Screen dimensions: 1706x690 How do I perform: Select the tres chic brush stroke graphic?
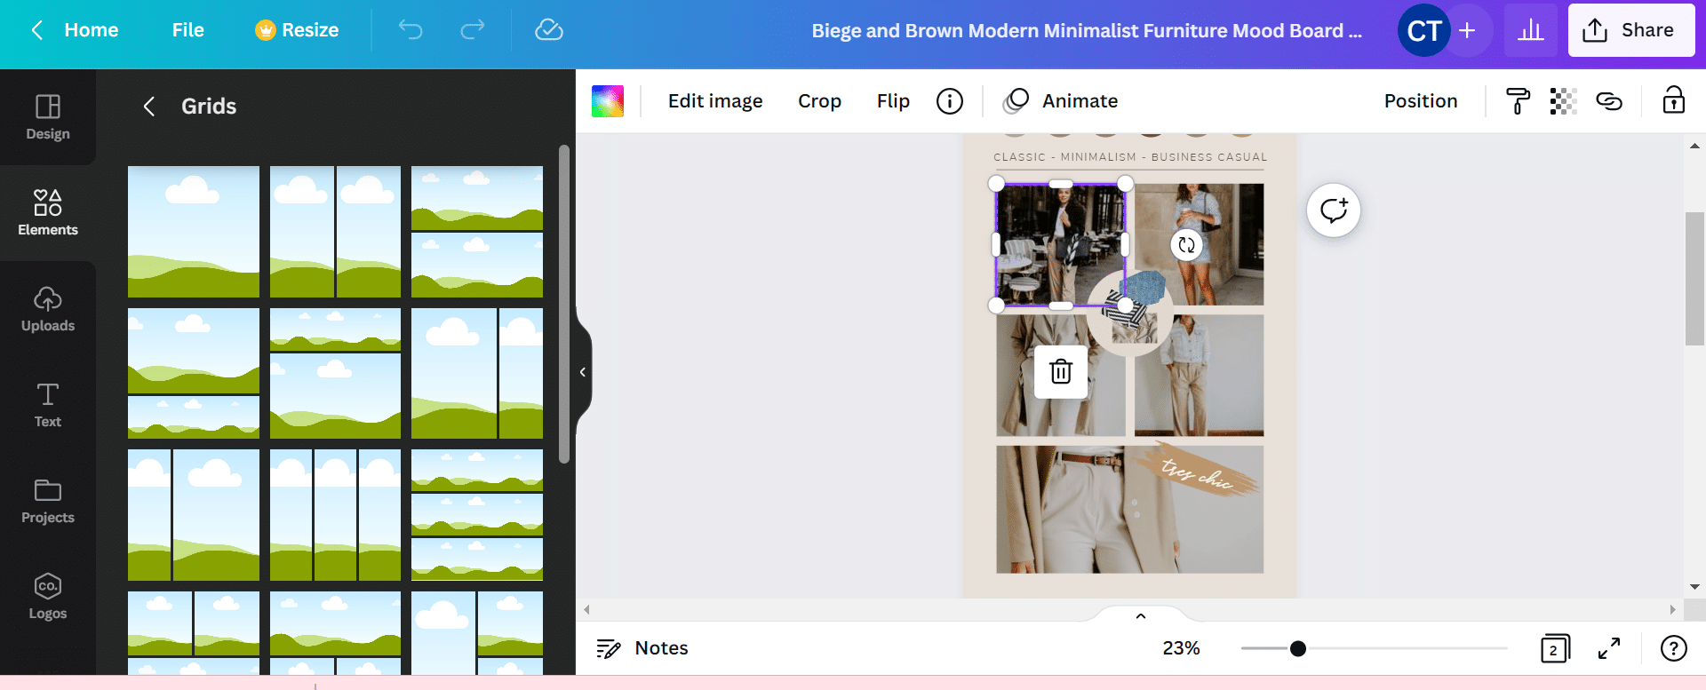pos(1198,470)
